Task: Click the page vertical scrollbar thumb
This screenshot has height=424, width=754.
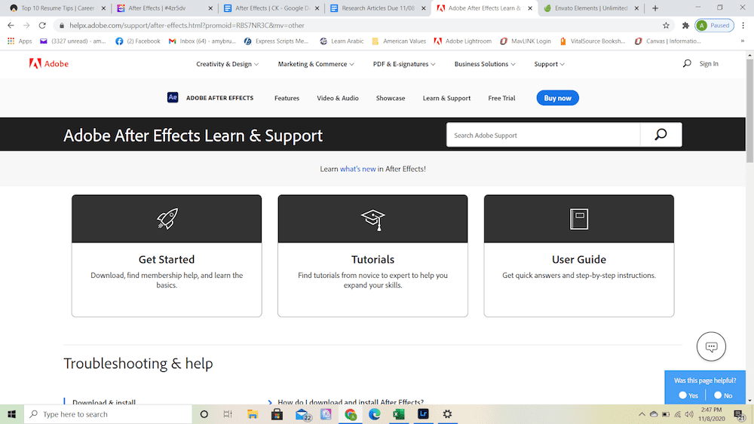Action: (749, 111)
